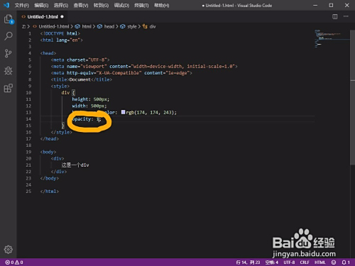Open the Explorer view in activity bar

(9, 19)
